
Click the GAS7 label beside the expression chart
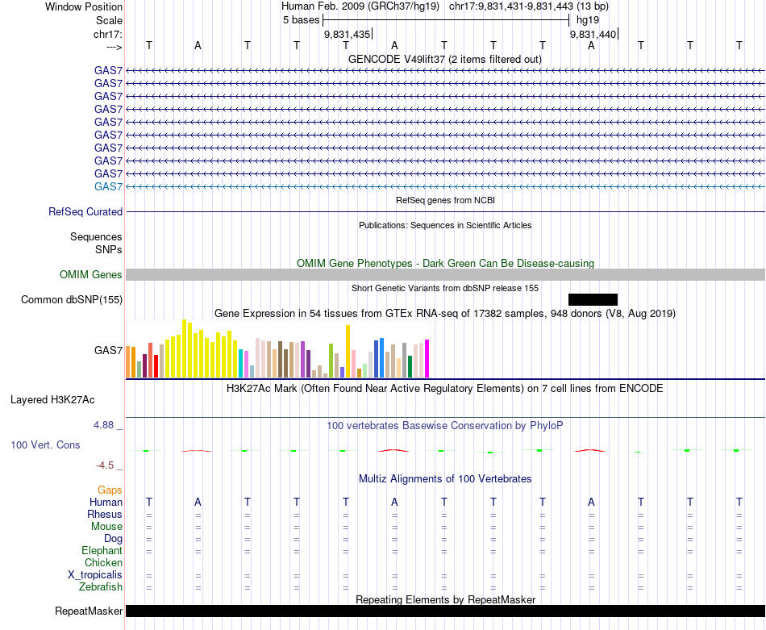point(109,350)
